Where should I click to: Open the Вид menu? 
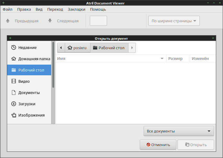(39, 9)
